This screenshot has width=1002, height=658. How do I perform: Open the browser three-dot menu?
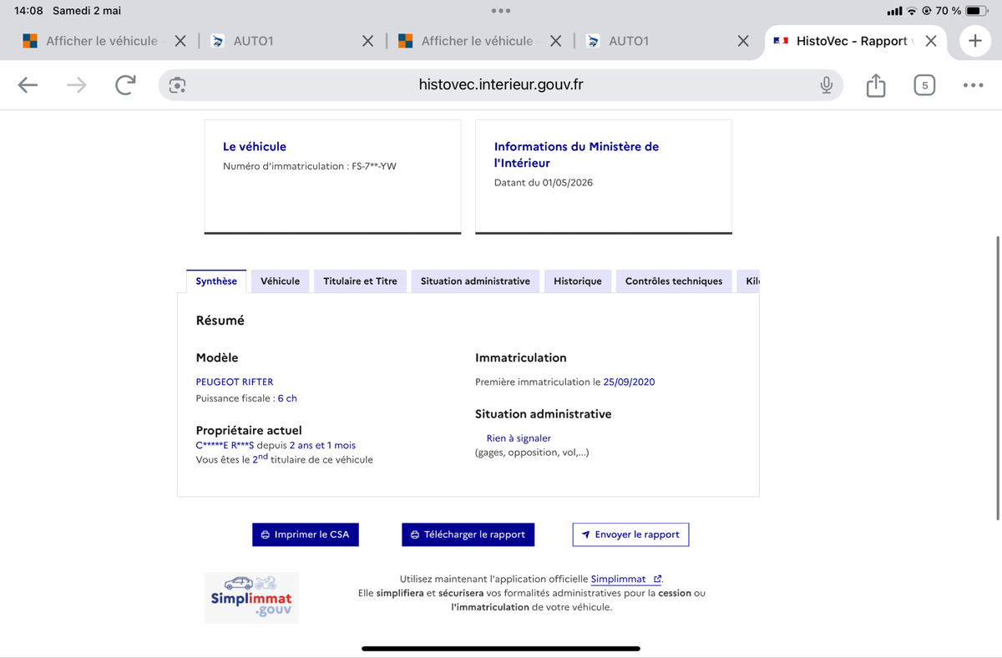point(973,85)
